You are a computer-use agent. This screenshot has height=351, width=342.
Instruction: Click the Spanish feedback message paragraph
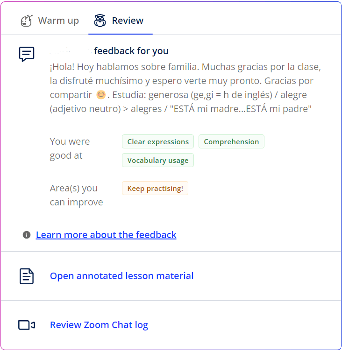(x=185, y=88)
